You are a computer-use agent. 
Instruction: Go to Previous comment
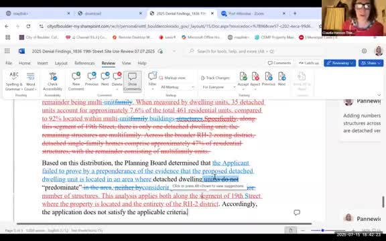tap(92, 79)
